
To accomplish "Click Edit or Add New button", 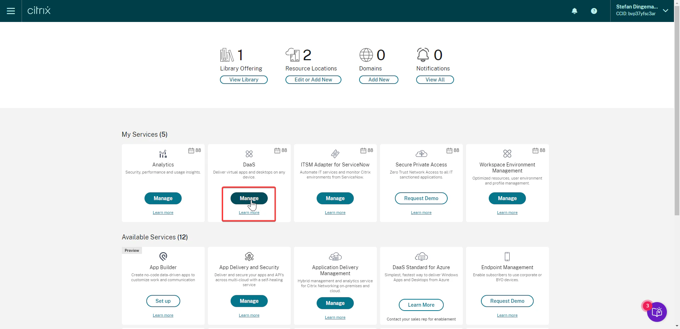I will tap(313, 80).
